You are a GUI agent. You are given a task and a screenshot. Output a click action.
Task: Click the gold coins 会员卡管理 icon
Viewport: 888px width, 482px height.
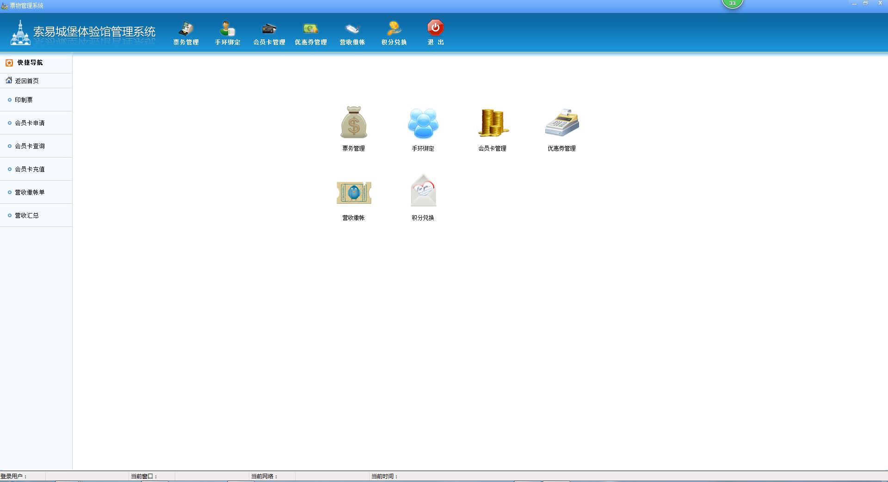click(x=493, y=123)
